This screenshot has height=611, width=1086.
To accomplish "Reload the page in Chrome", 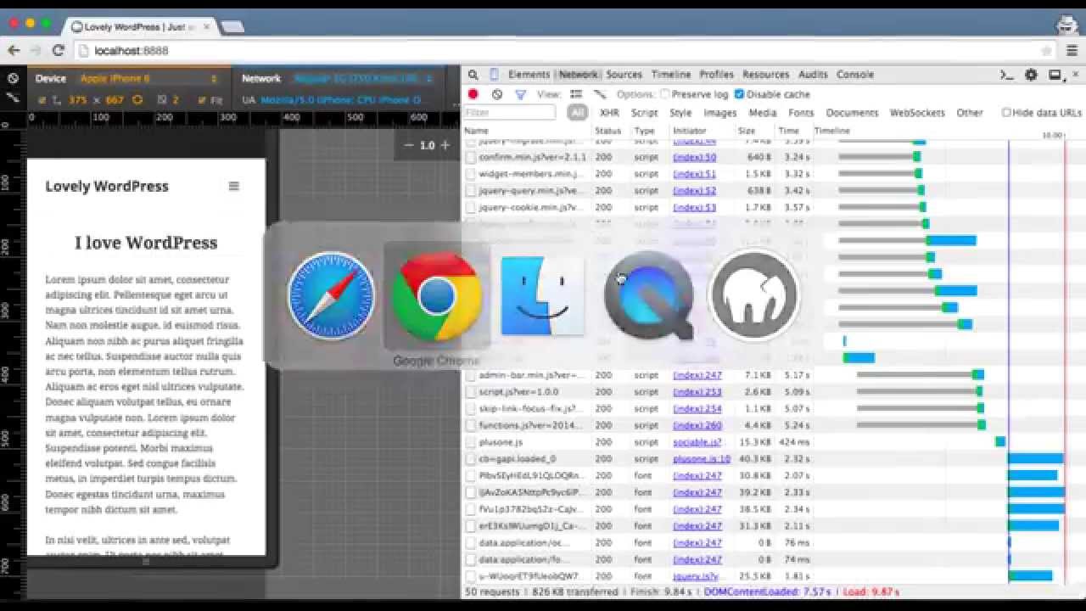I will click(59, 51).
